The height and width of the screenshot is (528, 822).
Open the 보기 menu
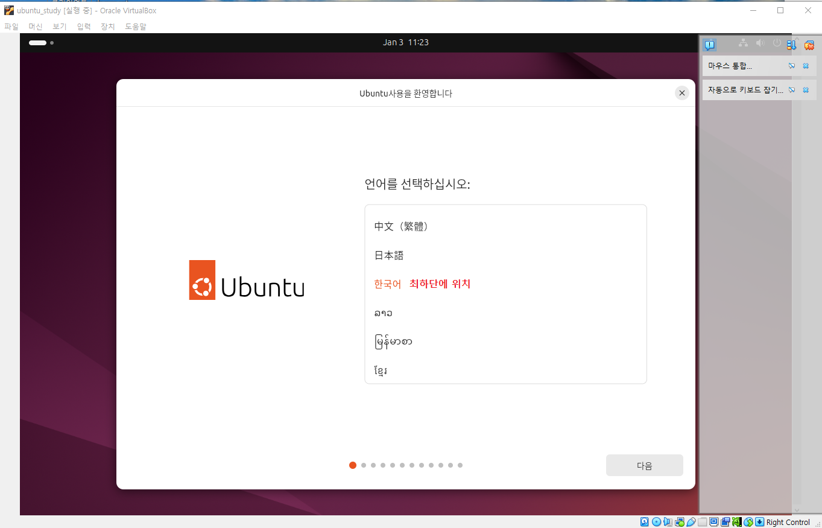[60, 27]
